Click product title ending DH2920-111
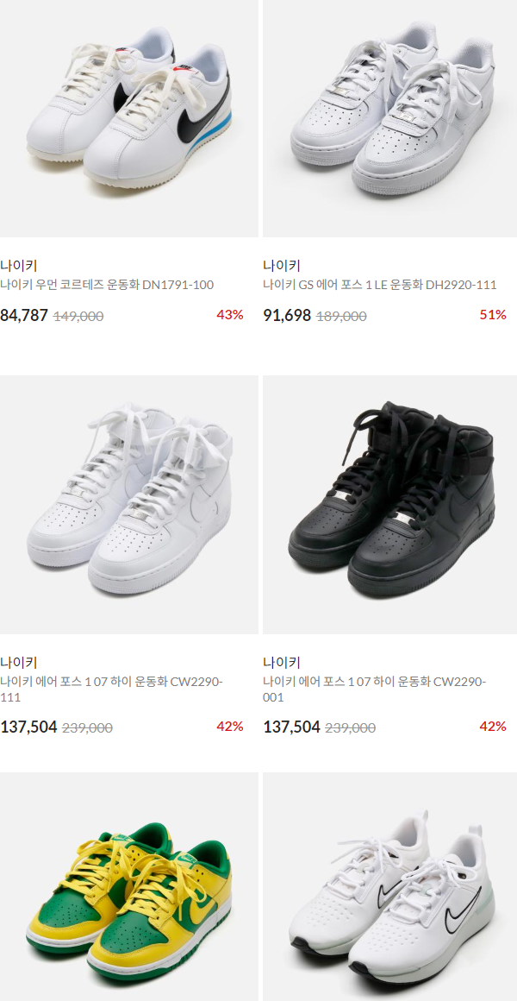The width and height of the screenshot is (517, 1001). click(380, 285)
